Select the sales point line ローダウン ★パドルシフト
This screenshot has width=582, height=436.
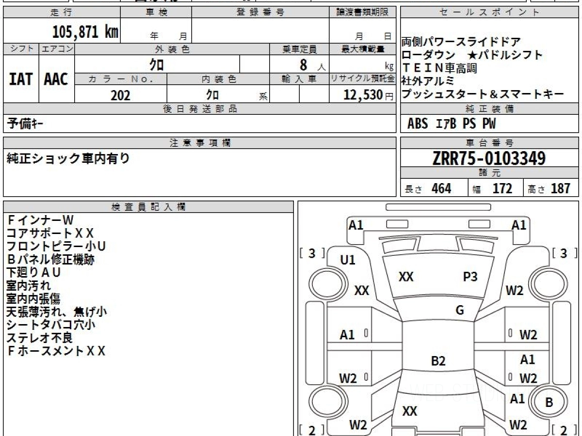pos(472,55)
